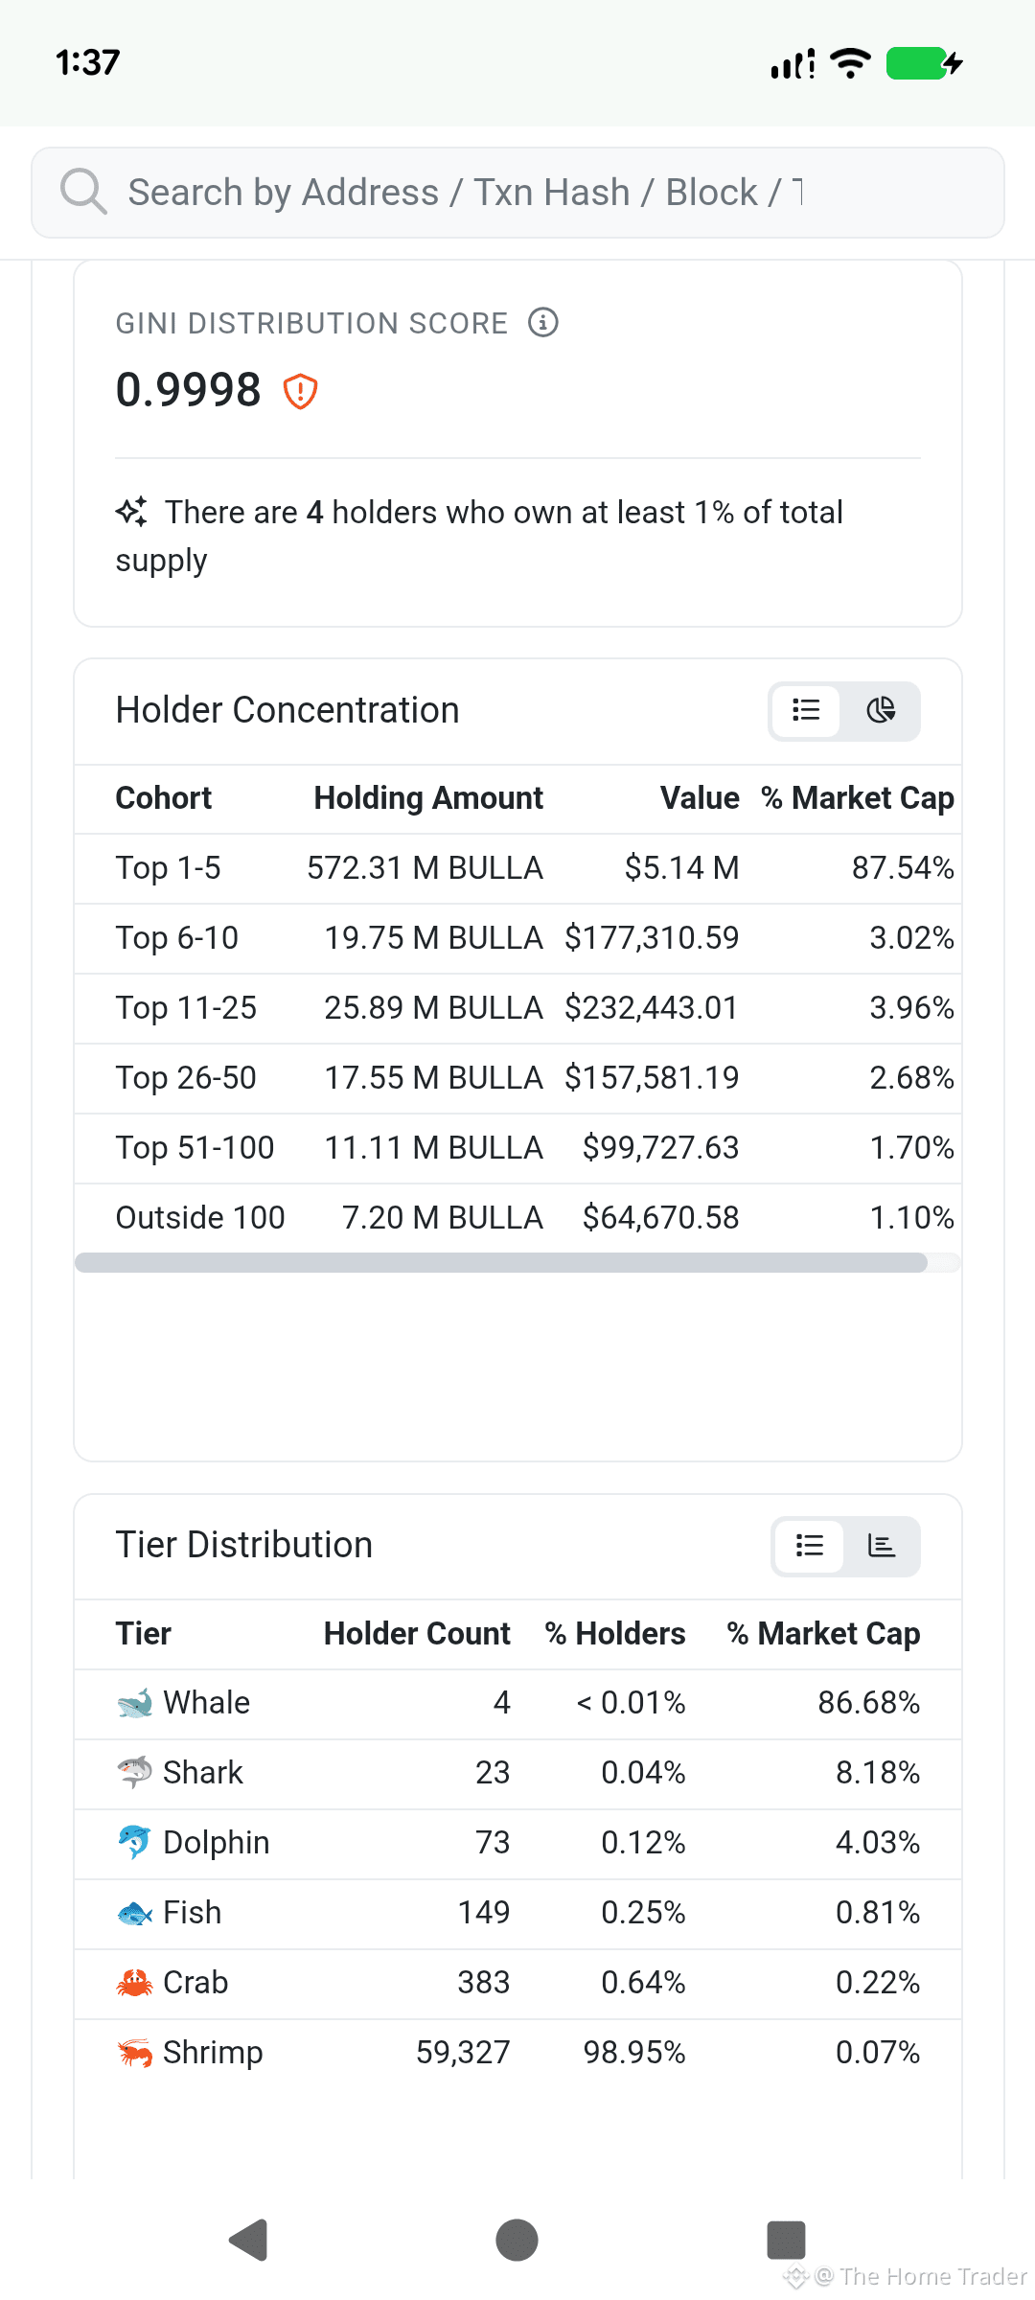The height and width of the screenshot is (2300, 1035).
Task: Click the sparkle AI insight icon
Action: pos(131,512)
